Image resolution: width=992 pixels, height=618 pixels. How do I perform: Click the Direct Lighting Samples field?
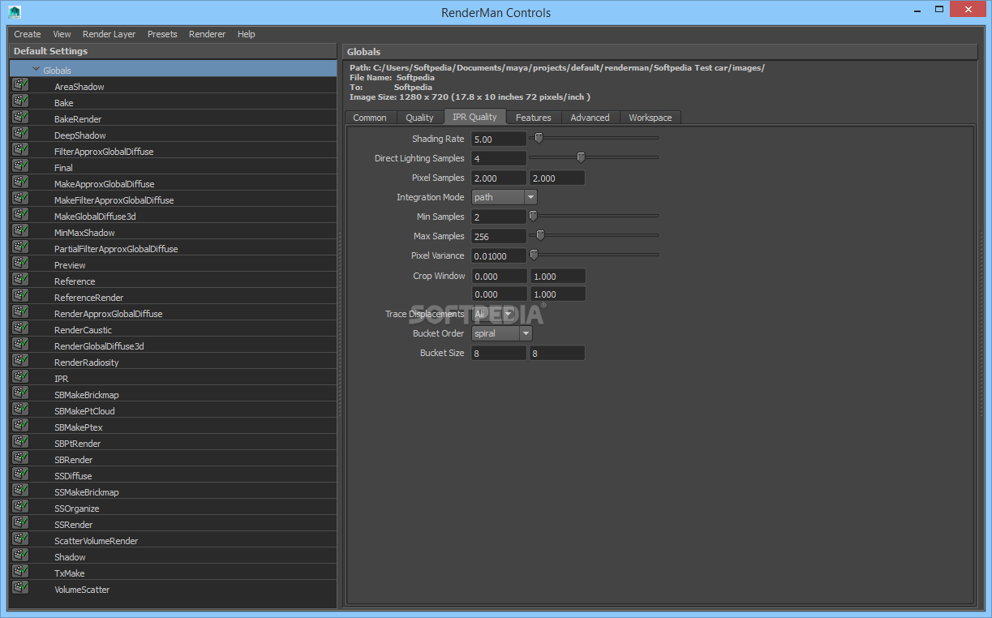[x=499, y=158]
